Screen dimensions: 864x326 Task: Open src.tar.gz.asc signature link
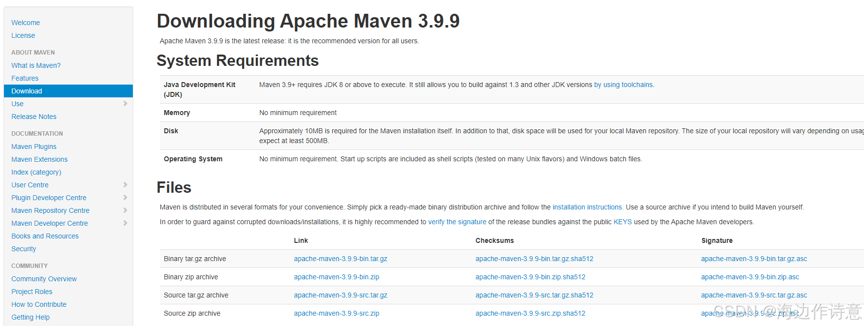pos(754,295)
